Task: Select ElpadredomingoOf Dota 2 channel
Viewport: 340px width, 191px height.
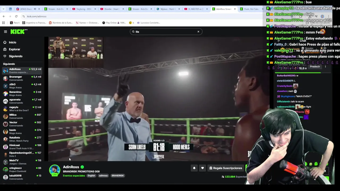Action: click(22, 154)
